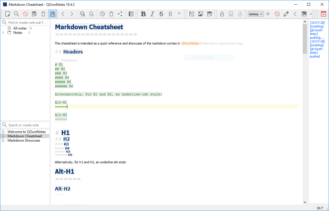This screenshot has height=211, width=329.
Task: Click the 19:7 cursor position in status bar
Action: tap(320, 208)
